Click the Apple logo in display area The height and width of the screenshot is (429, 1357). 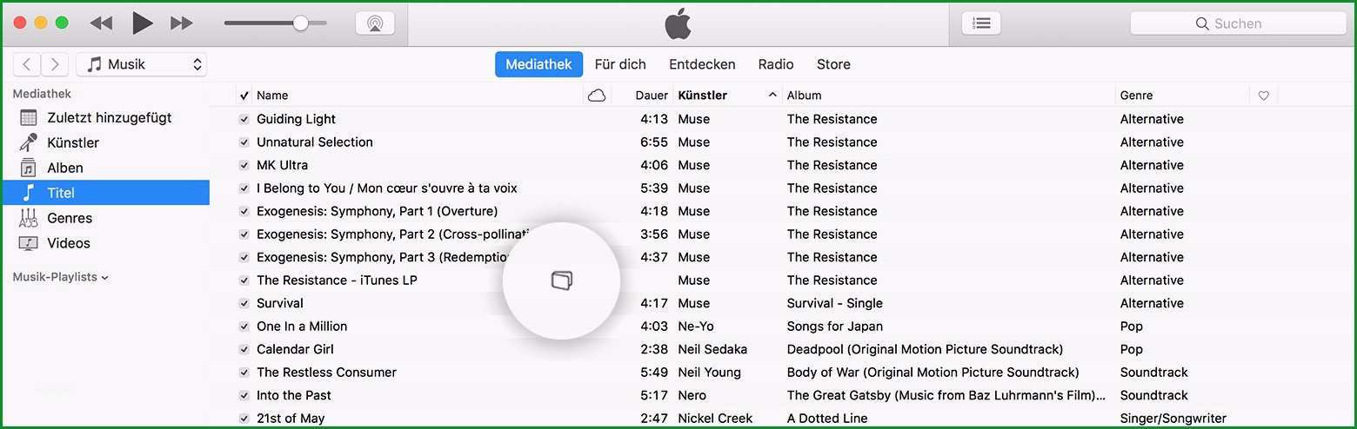[x=678, y=23]
